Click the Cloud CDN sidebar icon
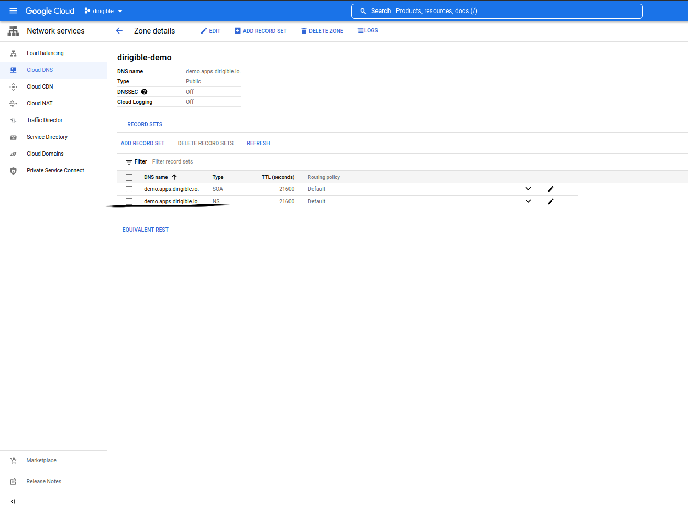688x512 pixels. (14, 87)
